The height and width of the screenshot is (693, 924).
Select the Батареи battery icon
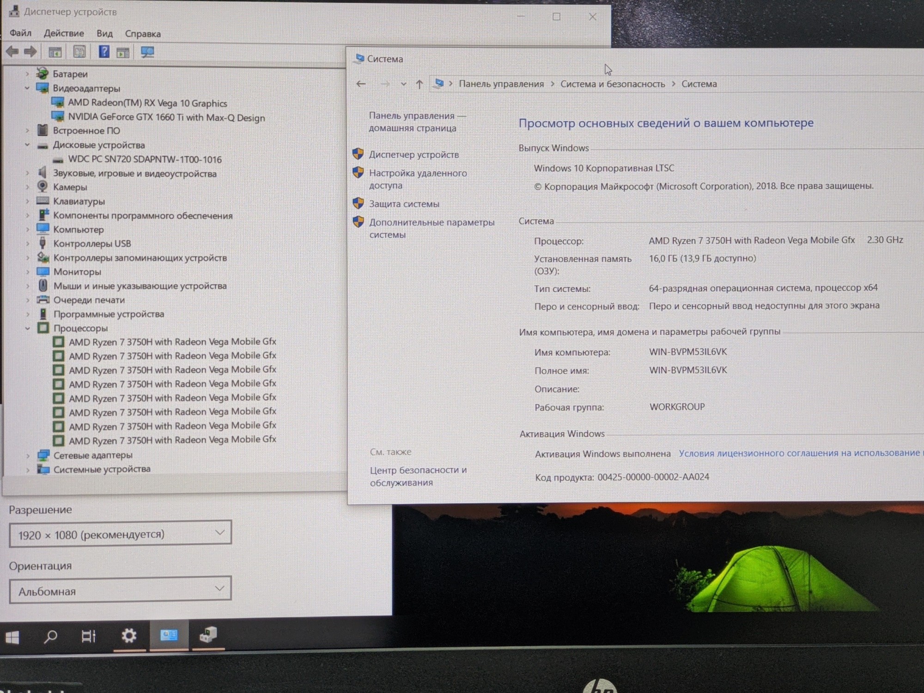tap(43, 73)
